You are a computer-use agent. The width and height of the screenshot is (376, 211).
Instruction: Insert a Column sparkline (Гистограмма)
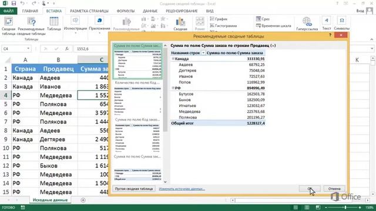223,26
